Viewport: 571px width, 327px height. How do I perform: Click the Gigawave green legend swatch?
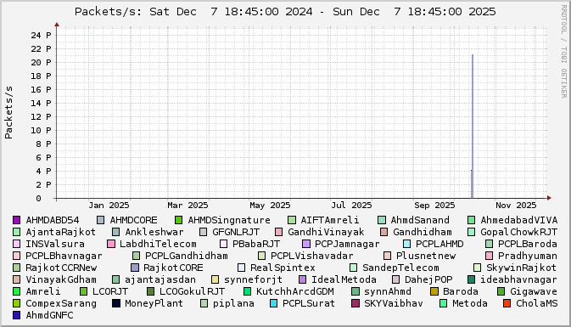point(501,291)
